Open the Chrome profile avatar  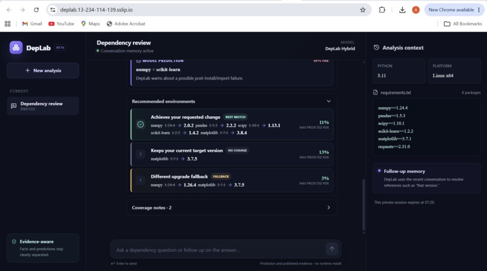[x=416, y=10]
